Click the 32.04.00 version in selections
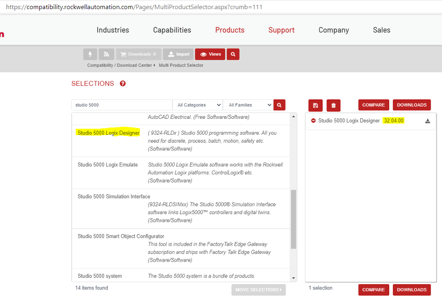Viewport: 442px width, 300px height. tap(393, 121)
